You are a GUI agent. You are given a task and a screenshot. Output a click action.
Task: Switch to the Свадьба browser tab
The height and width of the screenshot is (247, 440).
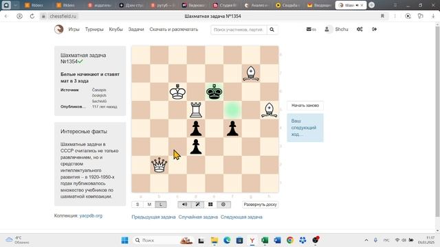(288, 5)
